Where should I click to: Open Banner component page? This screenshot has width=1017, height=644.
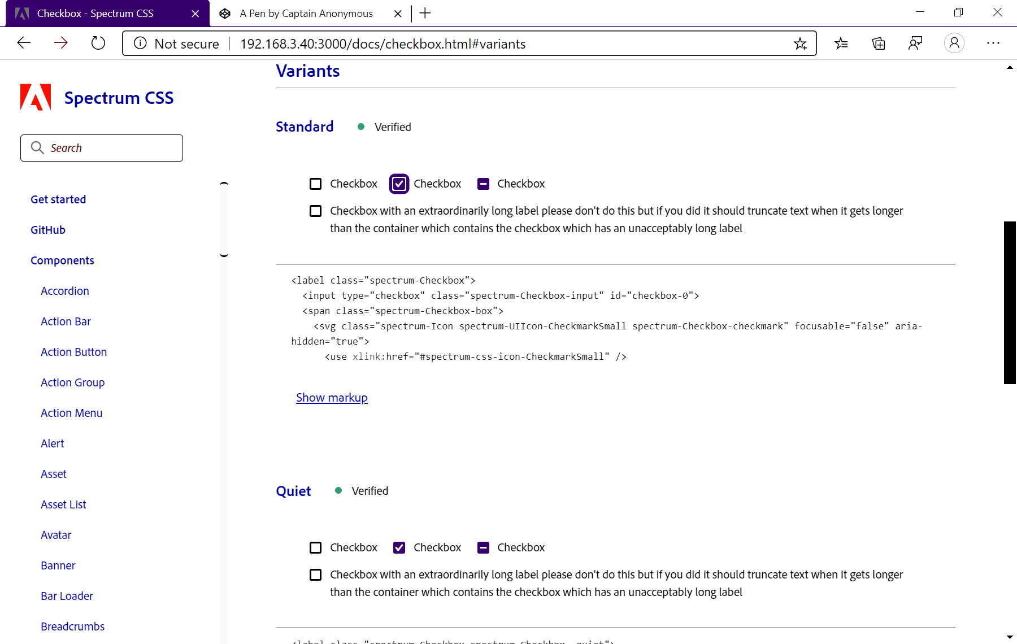(x=58, y=565)
